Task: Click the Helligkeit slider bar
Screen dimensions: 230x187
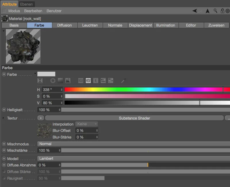Action: point(145,110)
